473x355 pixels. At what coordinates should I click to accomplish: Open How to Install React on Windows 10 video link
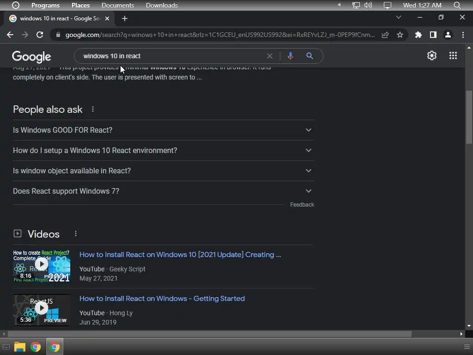tap(180, 255)
